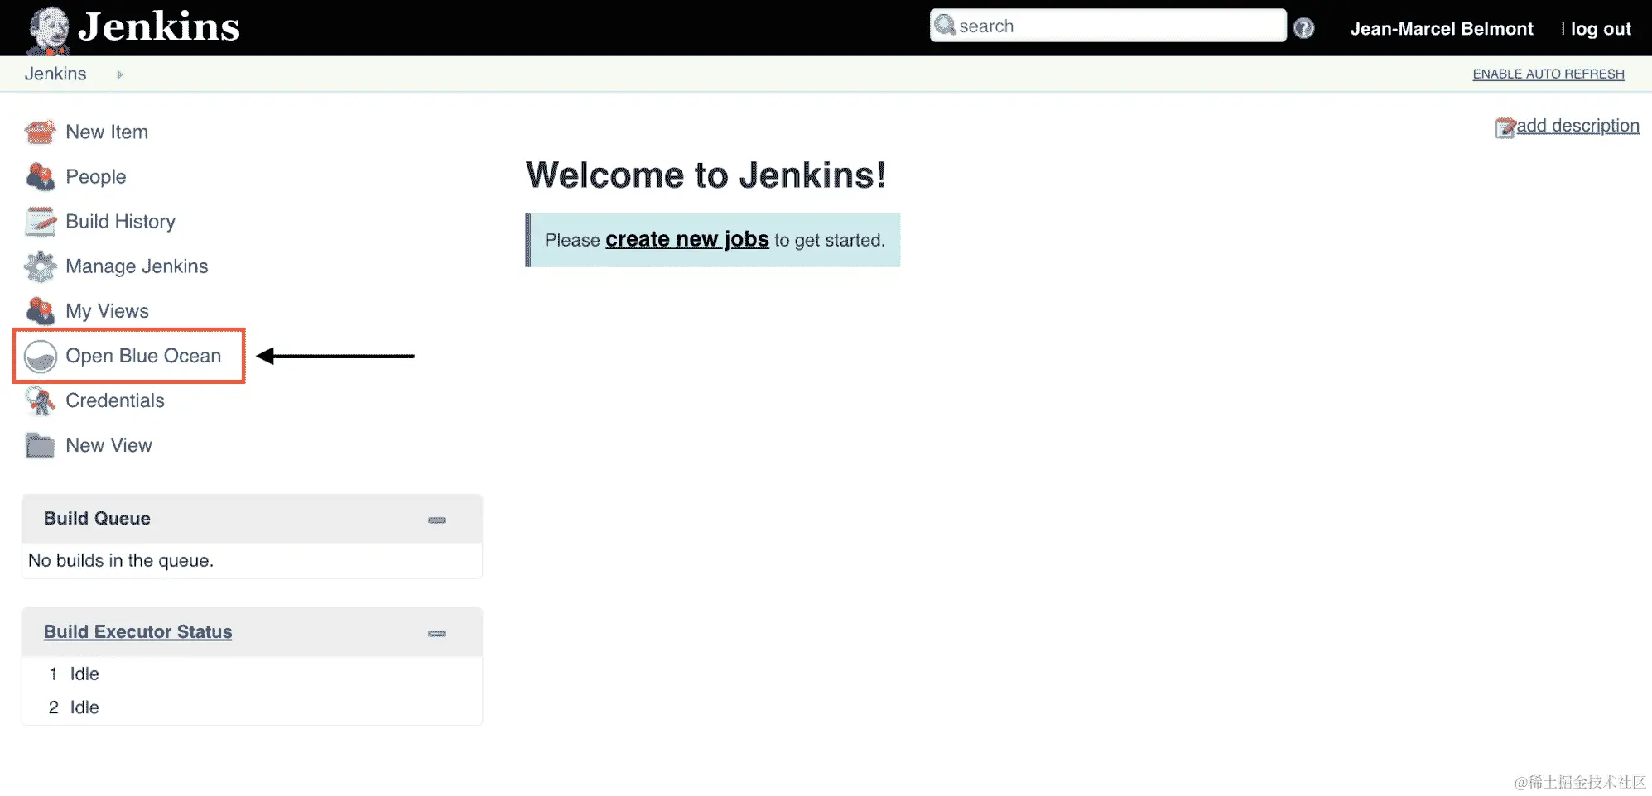The height and width of the screenshot is (796, 1652).
Task: Click the Jenkins butler logo icon
Action: pyautogui.click(x=48, y=31)
